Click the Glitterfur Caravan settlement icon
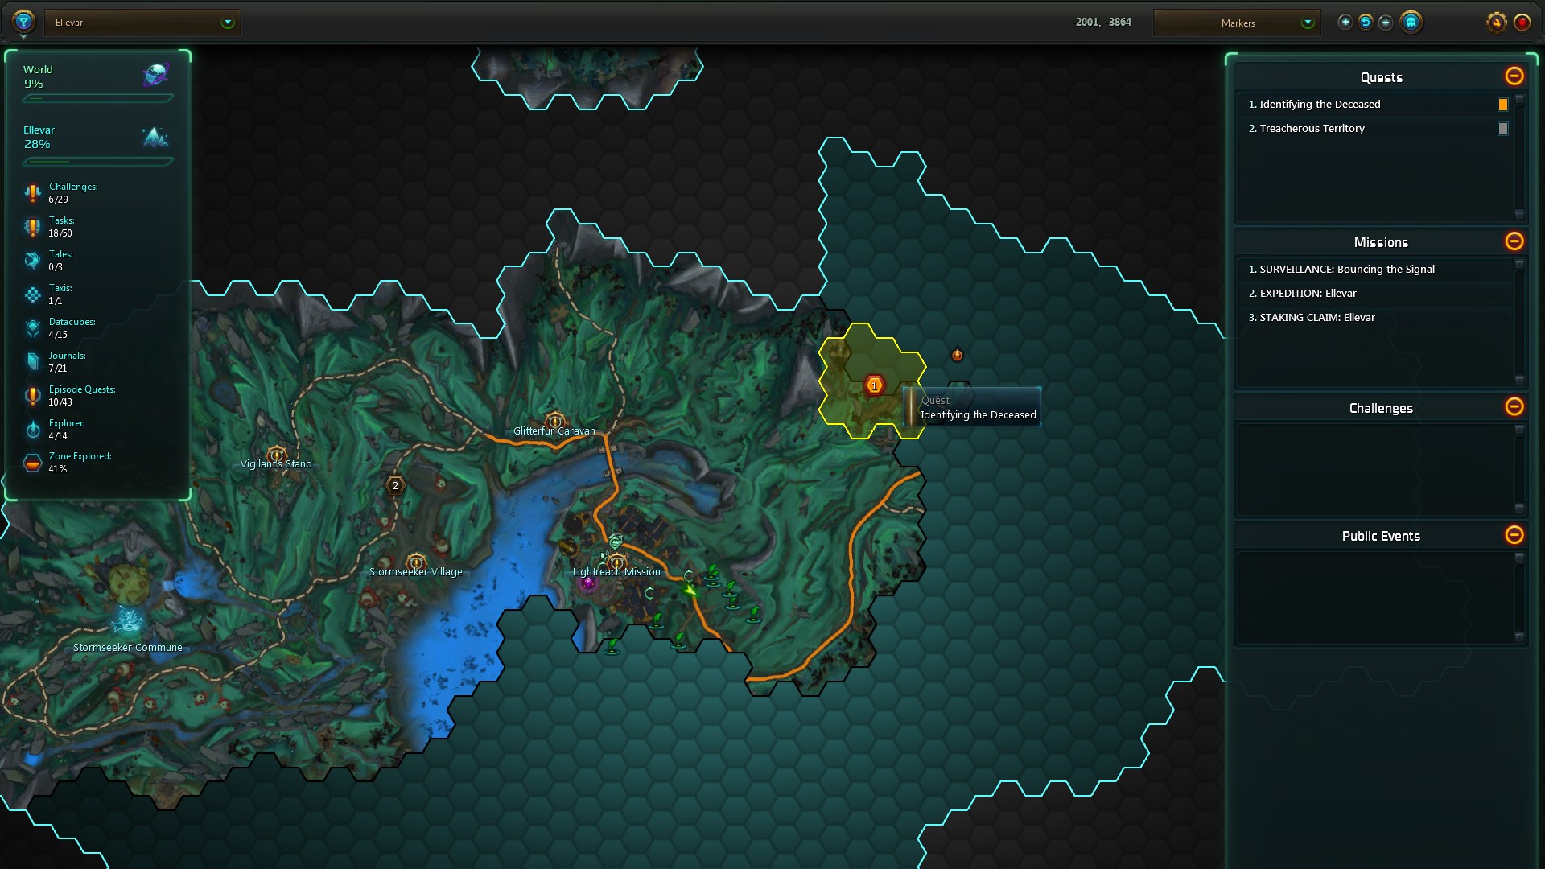Screen dimensions: 1545x869 554,420
